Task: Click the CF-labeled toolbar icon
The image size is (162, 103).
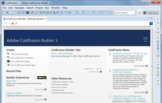Action: (x=28, y=13)
